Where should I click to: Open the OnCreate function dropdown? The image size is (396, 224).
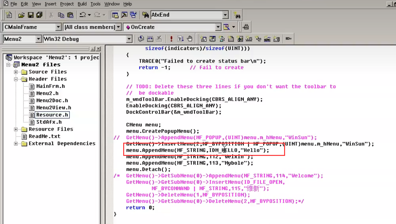[218, 27]
